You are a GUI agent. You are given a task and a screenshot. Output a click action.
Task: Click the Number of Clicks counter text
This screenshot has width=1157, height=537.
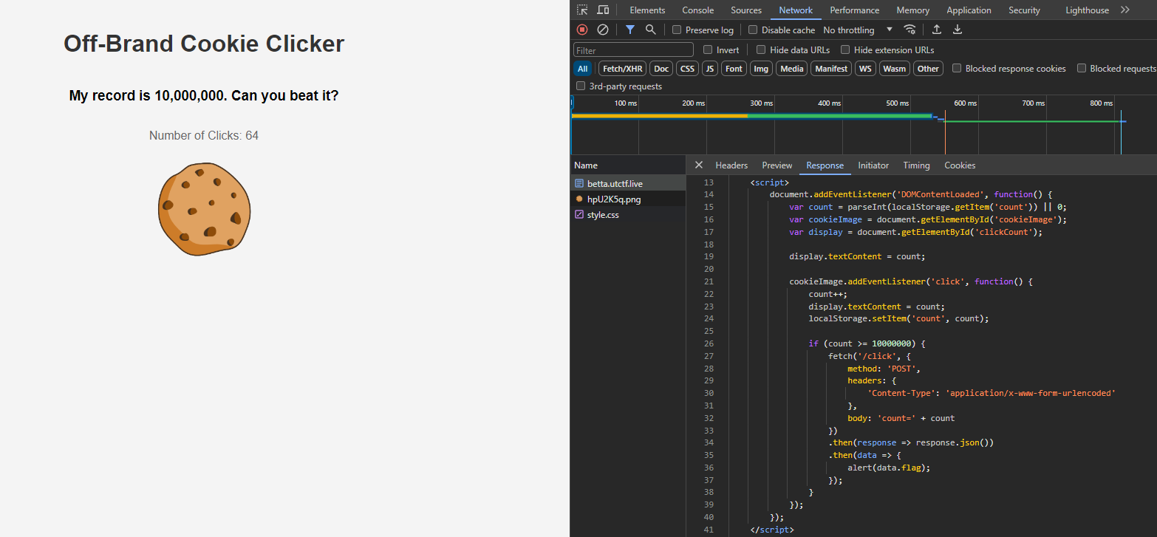coord(204,136)
